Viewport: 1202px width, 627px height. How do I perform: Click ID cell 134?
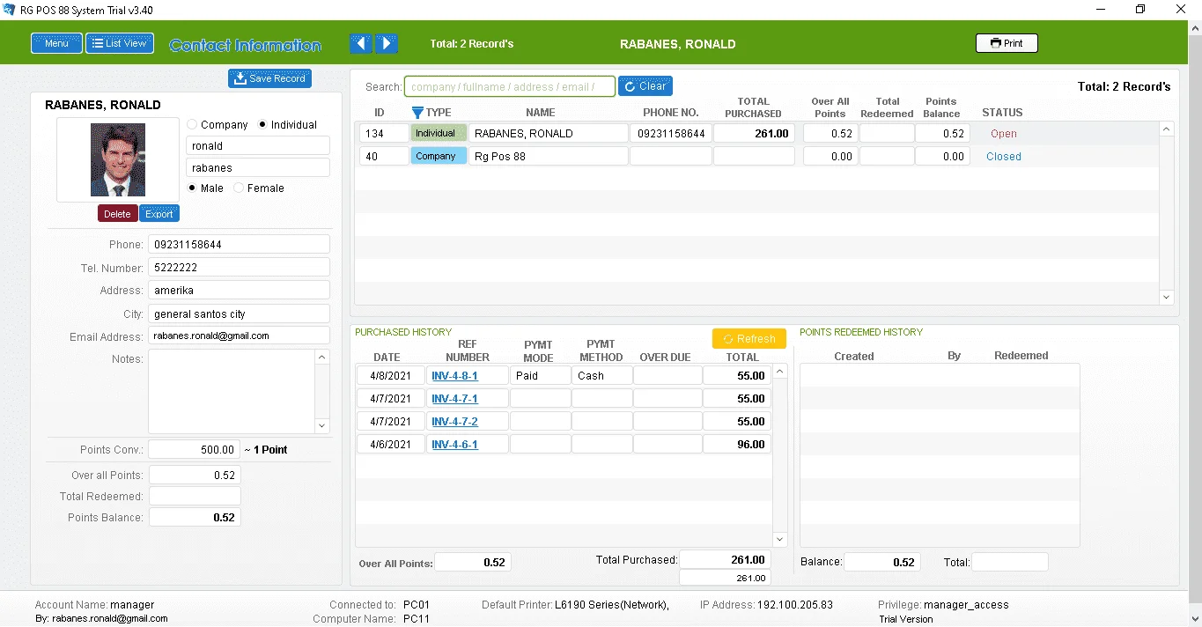click(384, 134)
